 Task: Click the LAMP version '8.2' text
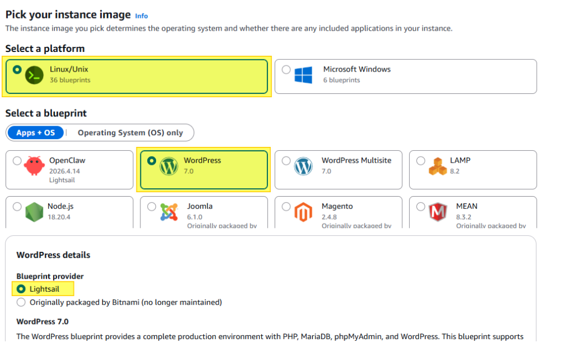454,171
